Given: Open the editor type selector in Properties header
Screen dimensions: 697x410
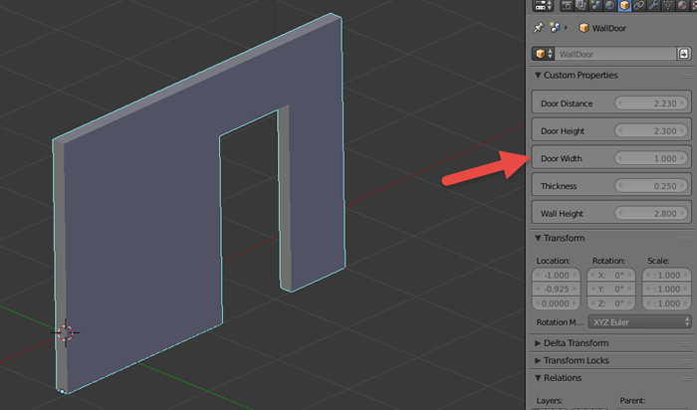Looking at the screenshot, I should [543, 5].
